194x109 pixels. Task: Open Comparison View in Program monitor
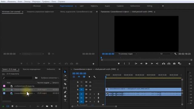[x=179, y=64]
